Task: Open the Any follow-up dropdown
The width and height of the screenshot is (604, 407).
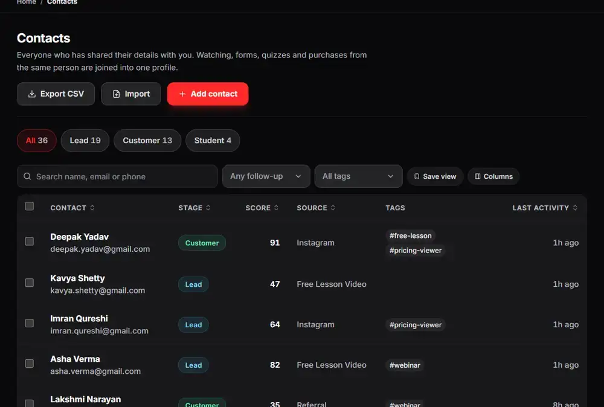Action: [x=266, y=176]
